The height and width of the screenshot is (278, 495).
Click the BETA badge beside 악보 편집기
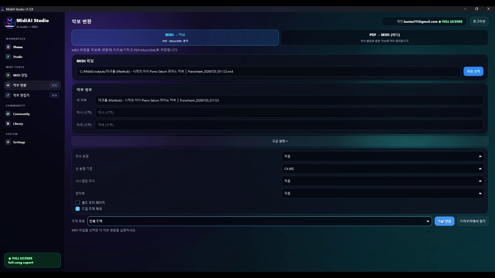[54, 95]
